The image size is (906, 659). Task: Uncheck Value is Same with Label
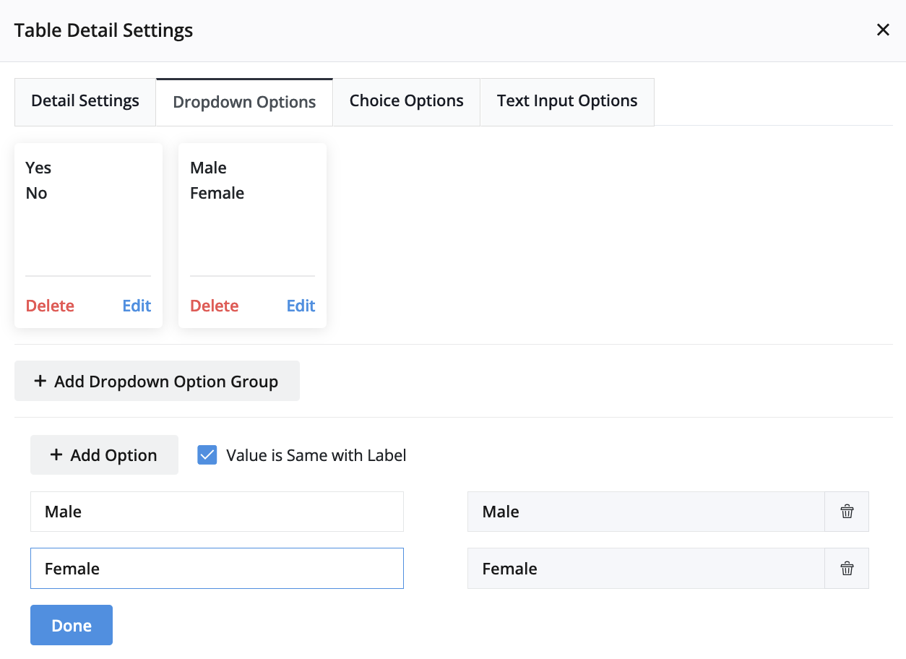(x=207, y=455)
